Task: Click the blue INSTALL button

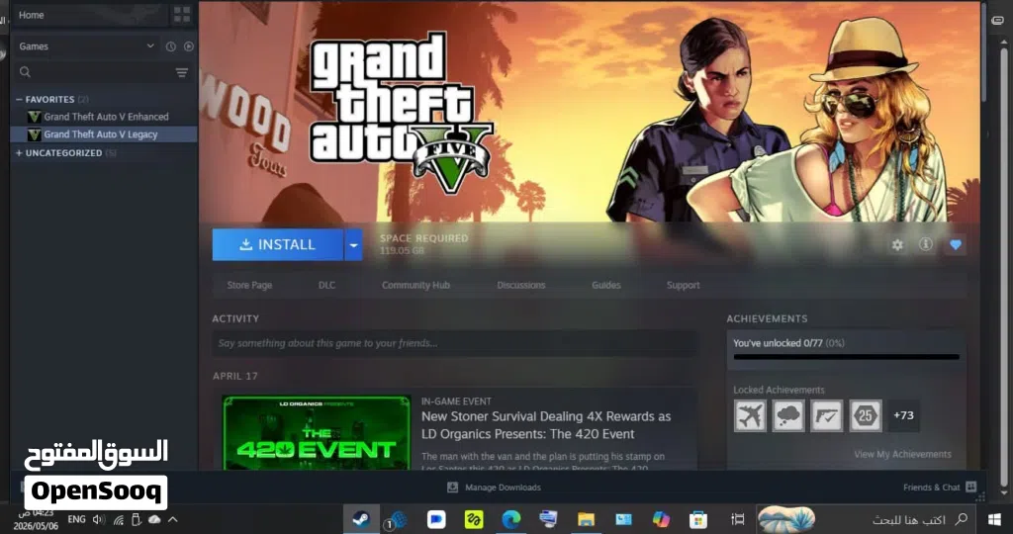Action: coord(278,244)
